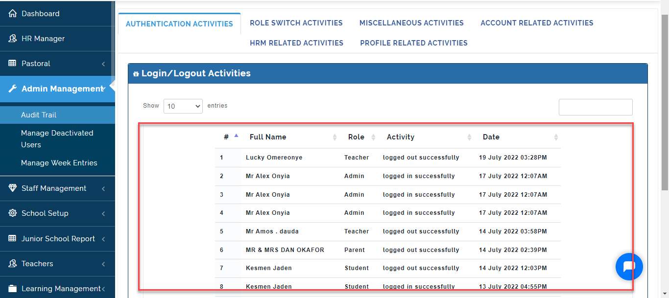
Task: Sort by Activity column arrows
Action: pos(470,138)
